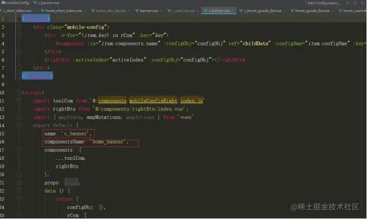Click the closing template tag on line 8
This screenshot has width=367, height=219.
pyautogui.click(x=37, y=76)
